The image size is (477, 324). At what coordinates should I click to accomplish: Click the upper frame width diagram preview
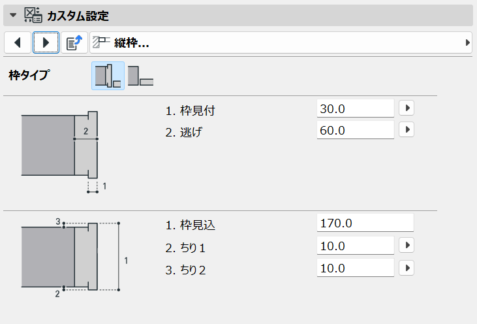(x=64, y=152)
